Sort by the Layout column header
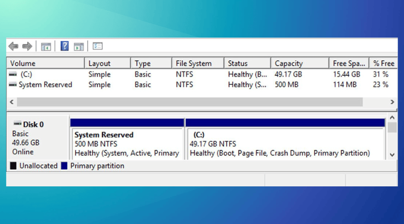 pos(108,63)
